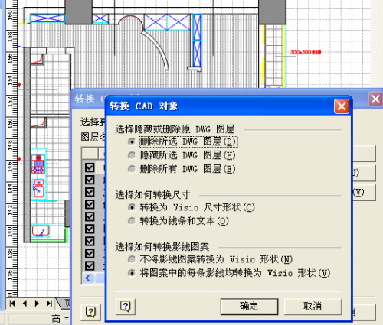Toggle the topmost layer checkbox in background list
The image size is (383, 325).
tap(90, 167)
